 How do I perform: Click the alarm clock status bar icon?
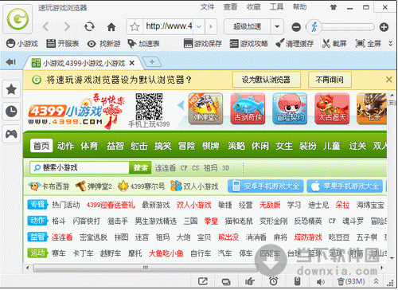pos(273,281)
